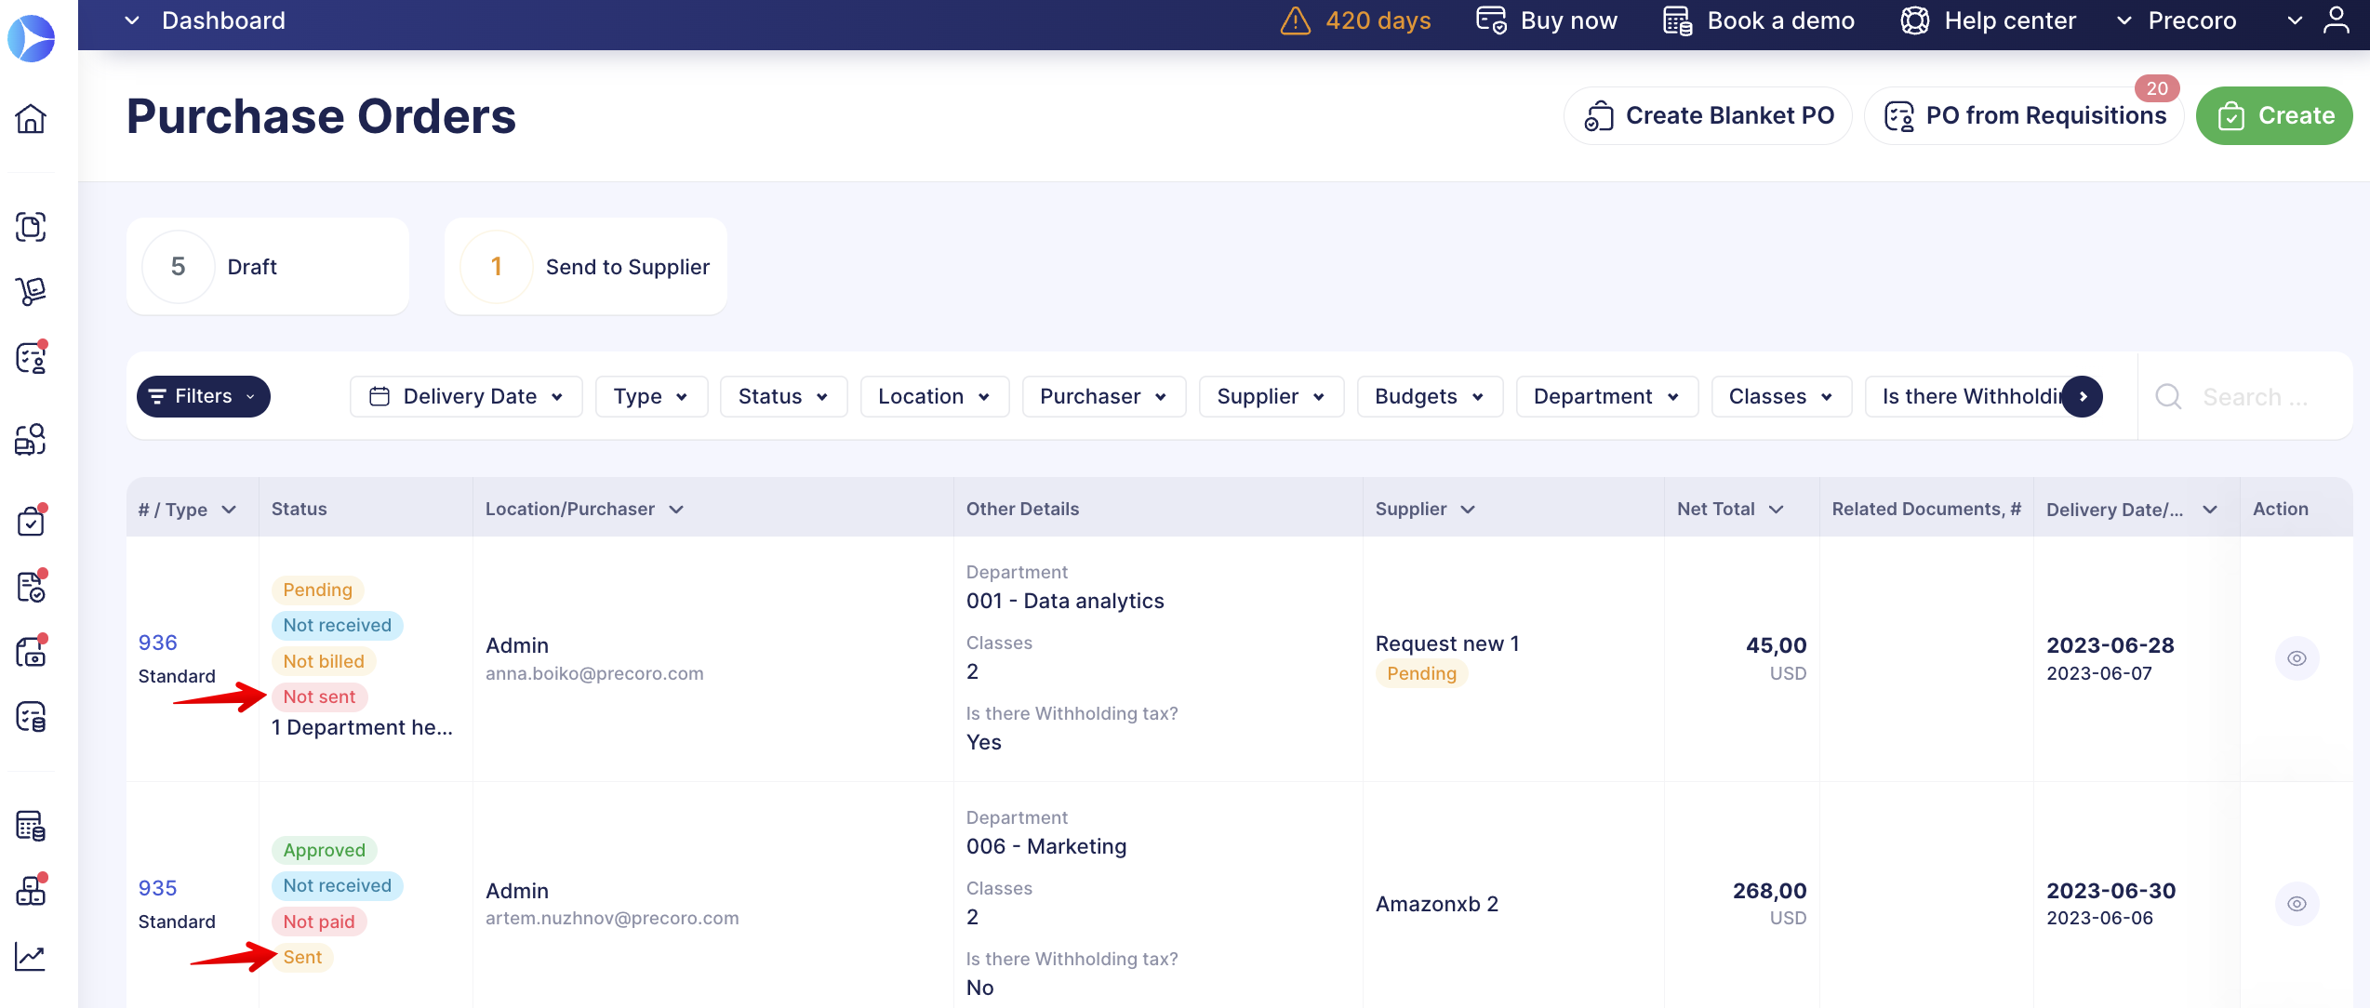Open the Supplier filter dropdown
2370x1008 pixels.
(1271, 396)
